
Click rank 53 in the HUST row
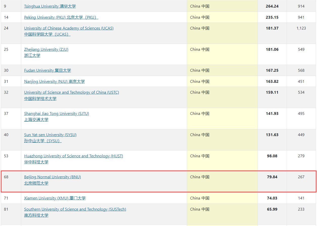(x=6, y=156)
